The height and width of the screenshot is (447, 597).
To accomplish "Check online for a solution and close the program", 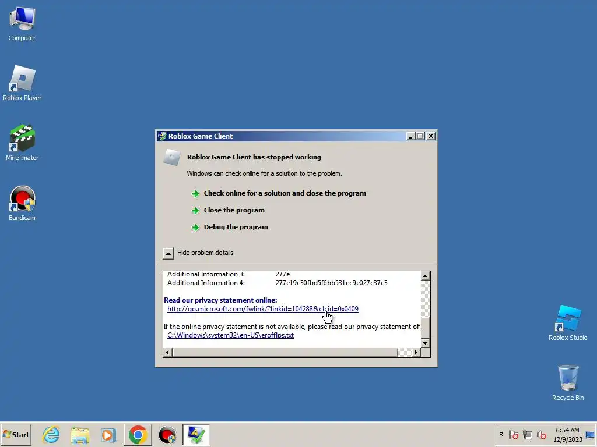I will click(285, 193).
